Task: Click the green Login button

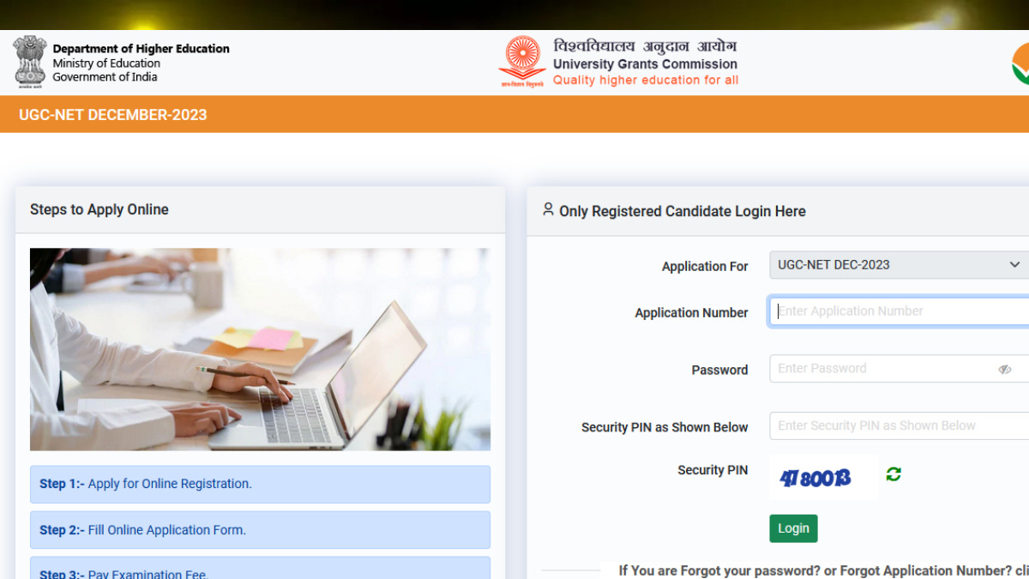Action: point(793,528)
